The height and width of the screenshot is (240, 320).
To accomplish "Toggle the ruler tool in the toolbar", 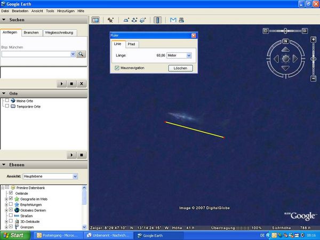I will click(157, 20).
